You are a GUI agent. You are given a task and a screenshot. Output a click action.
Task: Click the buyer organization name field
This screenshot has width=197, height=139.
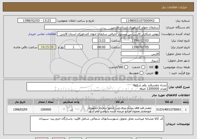(102, 27)
